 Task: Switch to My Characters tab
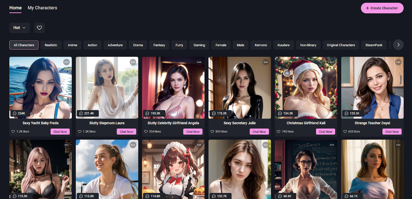pos(42,8)
